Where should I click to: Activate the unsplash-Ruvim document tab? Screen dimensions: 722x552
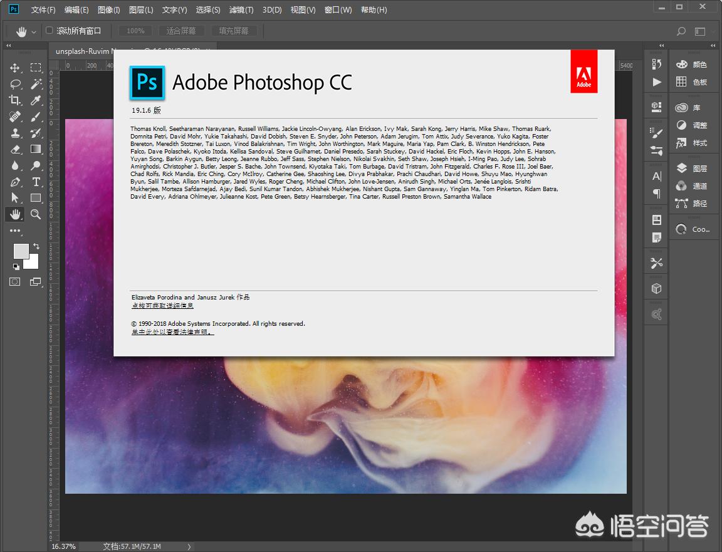click(83, 51)
